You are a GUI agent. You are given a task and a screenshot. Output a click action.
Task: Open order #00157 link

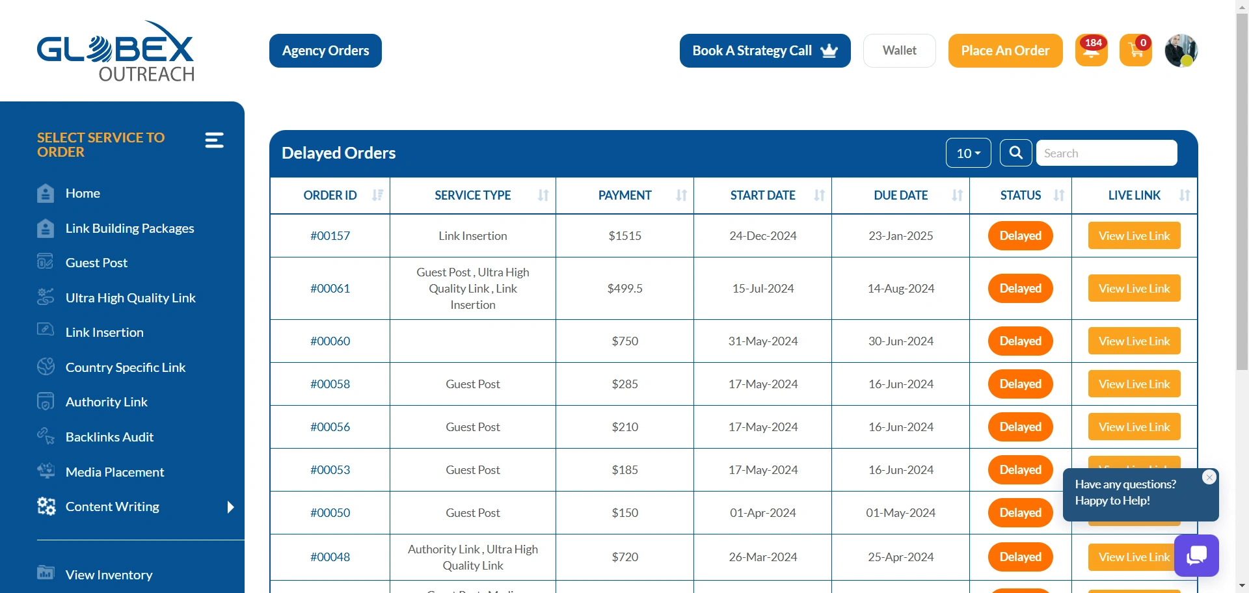pyautogui.click(x=330, y=236)
